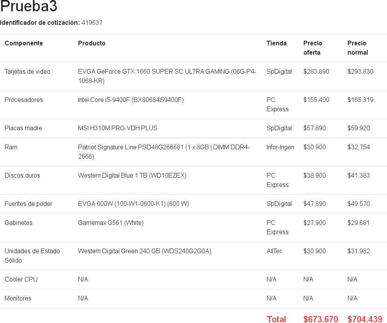Select quotation identifier 419637
The height and width of the screenshot is (323, 387).
point(92,23)
